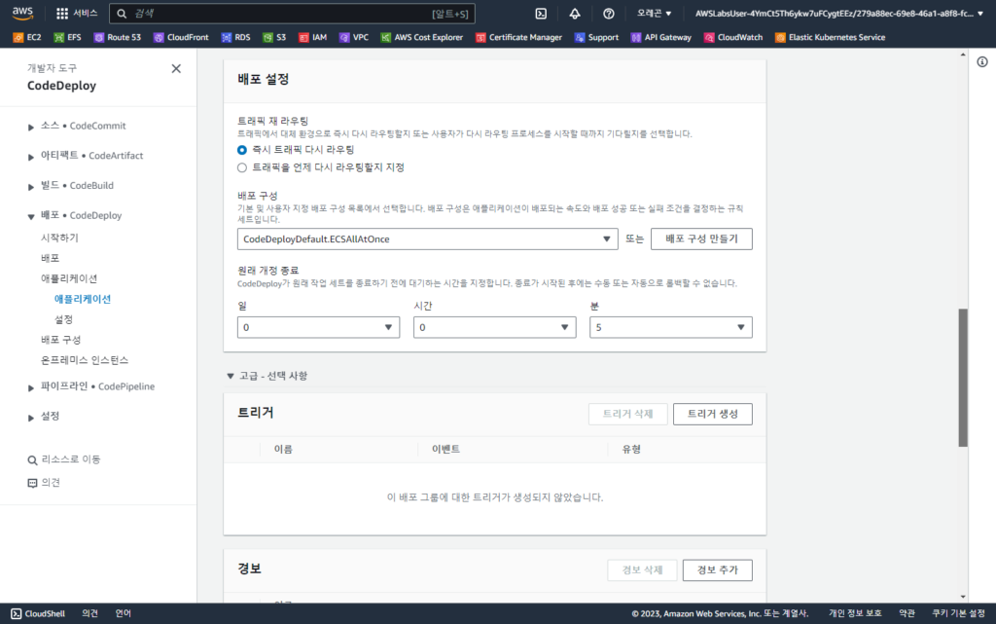Viewport: 996px width, 624px height.
Task: Click the S3 shortcut icon
Action: pyautogui.click(x=267, y=38)
